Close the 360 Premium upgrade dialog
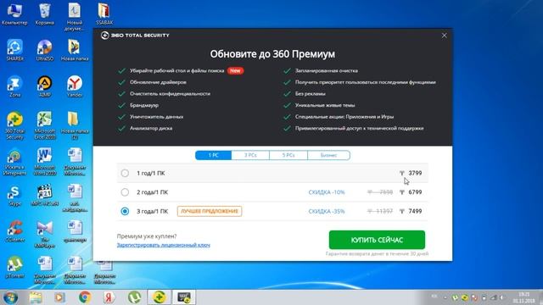The image size is (543, 305). pyautogui.click(x=445, y=36)
